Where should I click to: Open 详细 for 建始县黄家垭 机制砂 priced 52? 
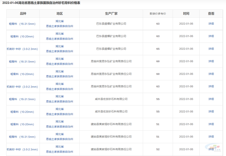click(x=211, y=149)
